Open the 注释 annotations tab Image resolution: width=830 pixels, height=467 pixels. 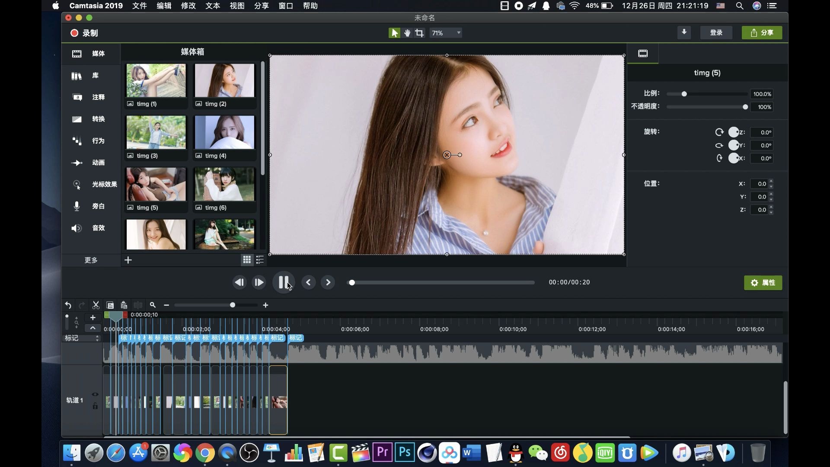click(x=91, y=97)
